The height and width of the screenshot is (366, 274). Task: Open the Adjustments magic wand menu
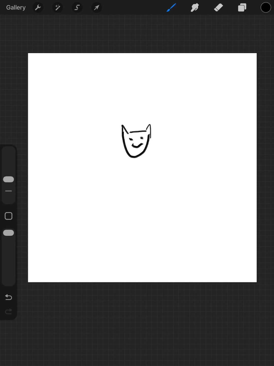[x=58, y=8]
